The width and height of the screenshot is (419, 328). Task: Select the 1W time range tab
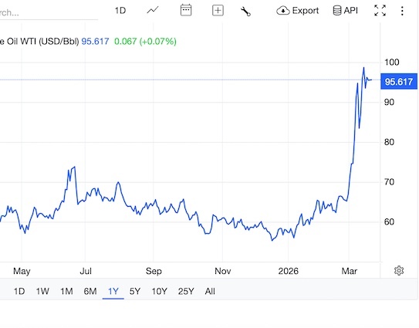[x=42, y=291]
